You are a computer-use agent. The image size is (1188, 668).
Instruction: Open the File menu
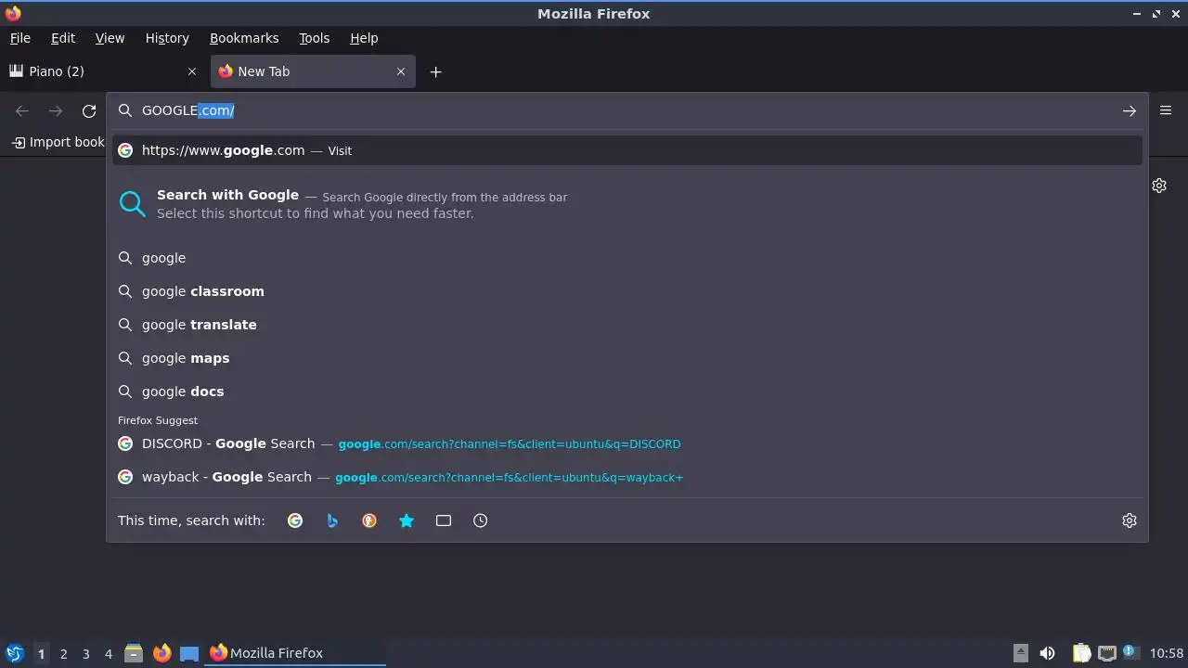pos(19,38)
